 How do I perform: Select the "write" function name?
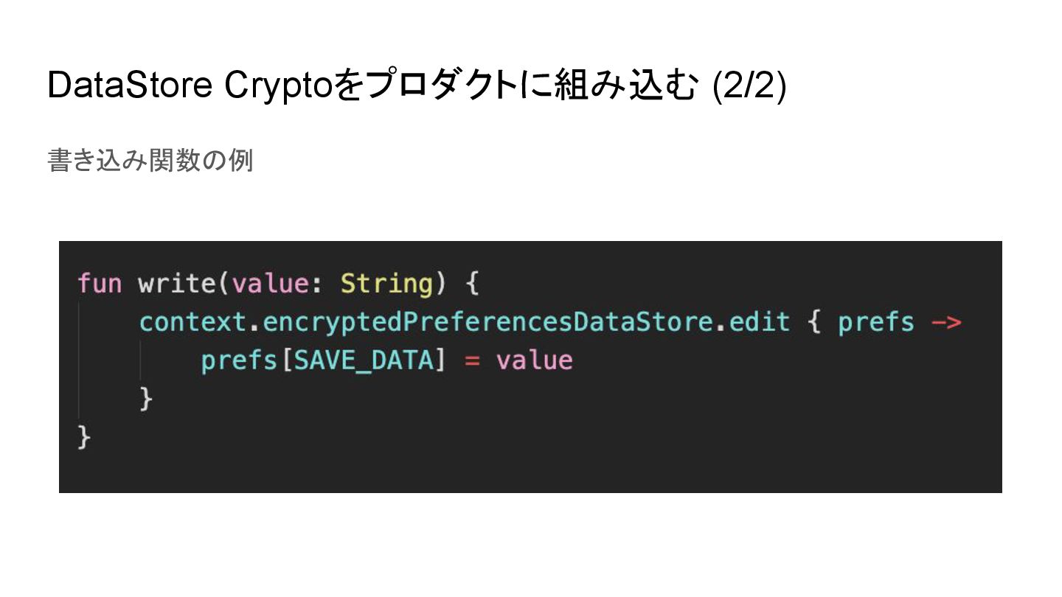click(178, 284)
